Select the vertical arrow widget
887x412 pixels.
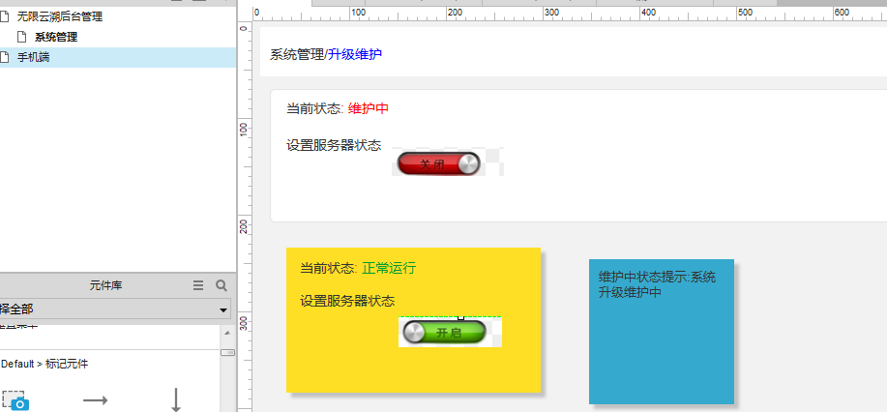(x=176, y=400)
